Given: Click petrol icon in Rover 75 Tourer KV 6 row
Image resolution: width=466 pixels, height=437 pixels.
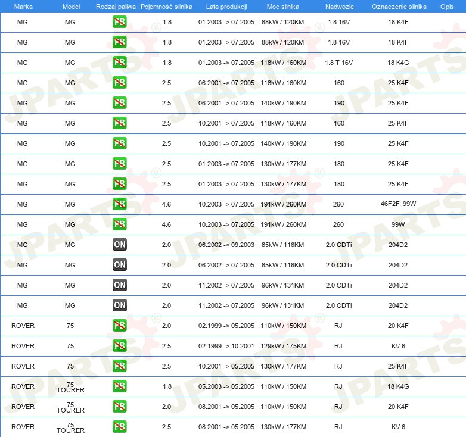Looking at the screenshot, I should tap(119, 427).
